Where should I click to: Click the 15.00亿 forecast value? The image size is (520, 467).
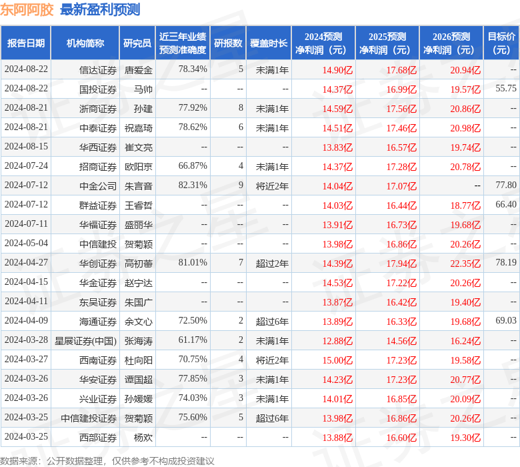pos(337,360)
